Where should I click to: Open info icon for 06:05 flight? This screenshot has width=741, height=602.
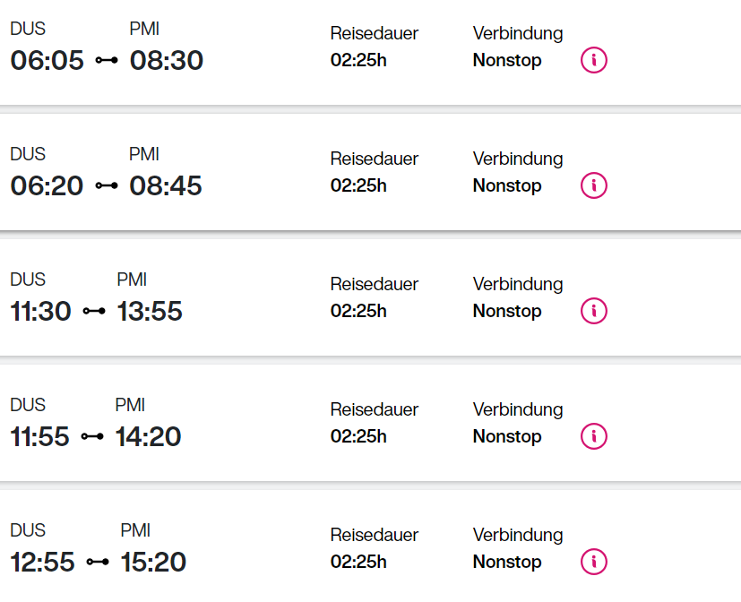pos(593,60)
